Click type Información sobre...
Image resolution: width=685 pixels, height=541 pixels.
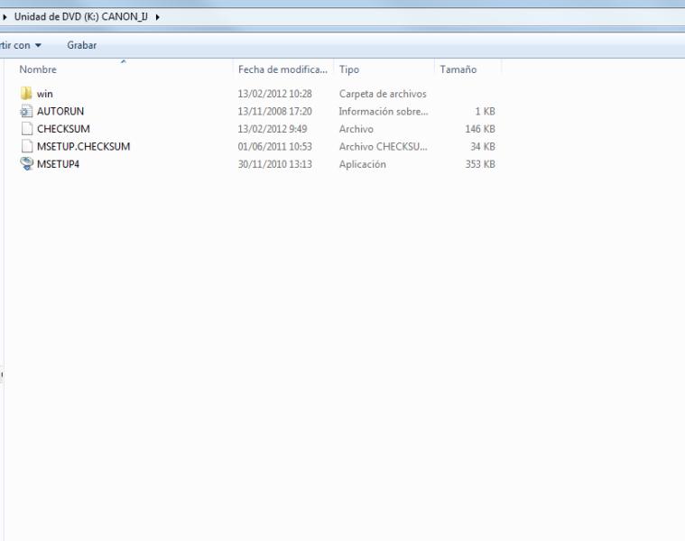384,111
